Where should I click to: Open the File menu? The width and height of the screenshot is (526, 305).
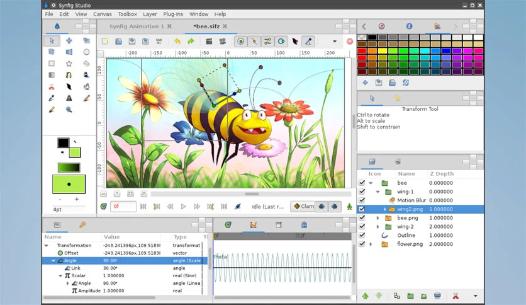tap(49, 14)
